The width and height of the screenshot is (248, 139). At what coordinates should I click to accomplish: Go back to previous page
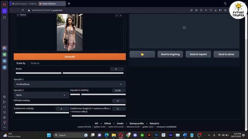coord(12,10)
